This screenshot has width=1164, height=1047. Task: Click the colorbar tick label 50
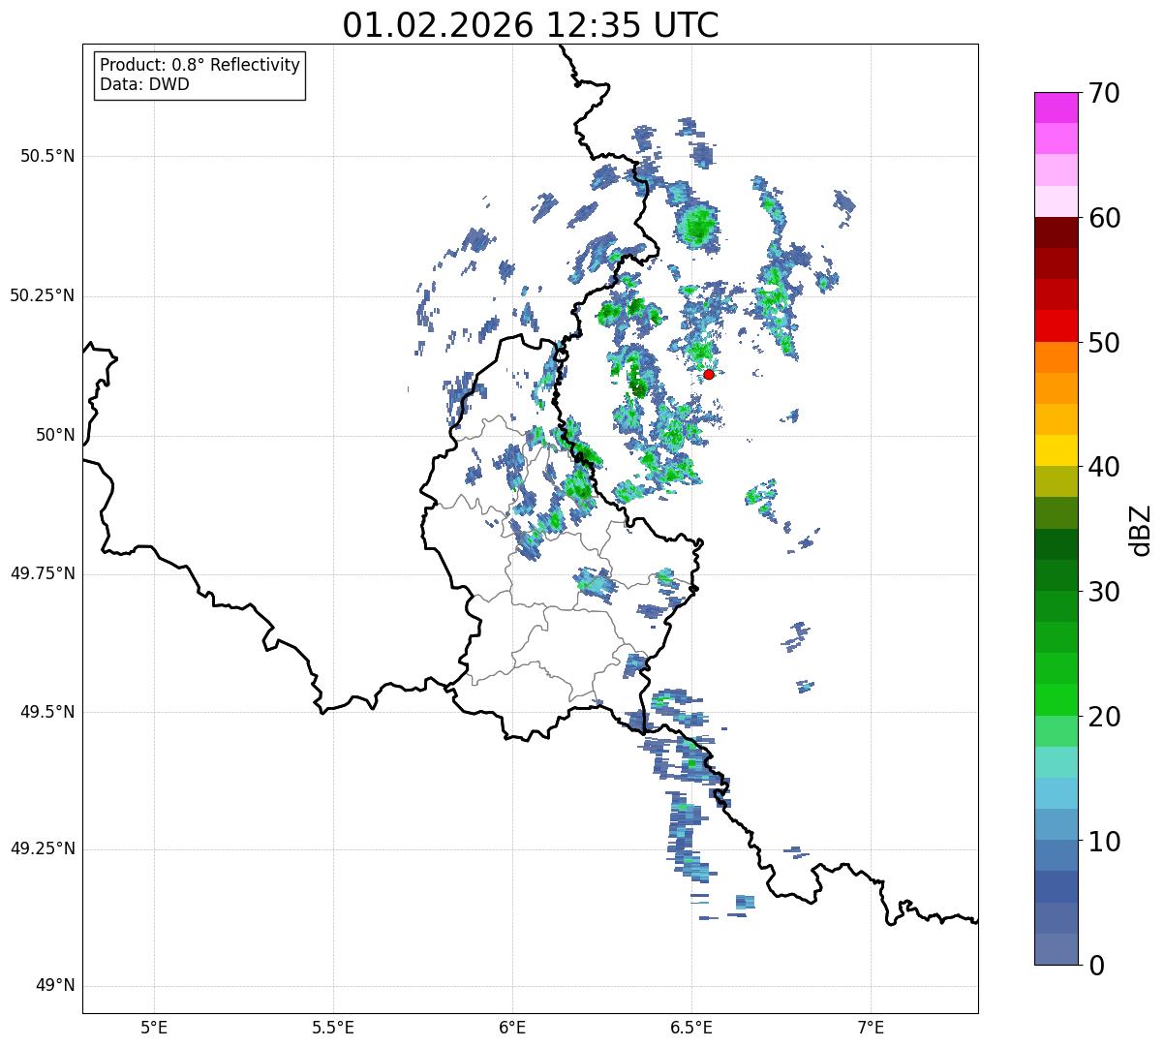click(x=1104, y=343)
